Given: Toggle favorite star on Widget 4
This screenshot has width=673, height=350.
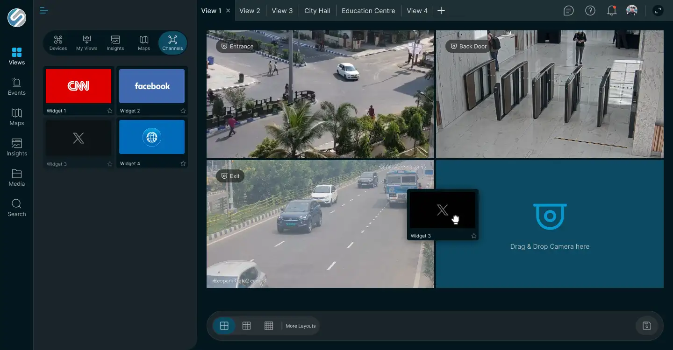Looking at the screenshot, I should (x=183, y=164).
